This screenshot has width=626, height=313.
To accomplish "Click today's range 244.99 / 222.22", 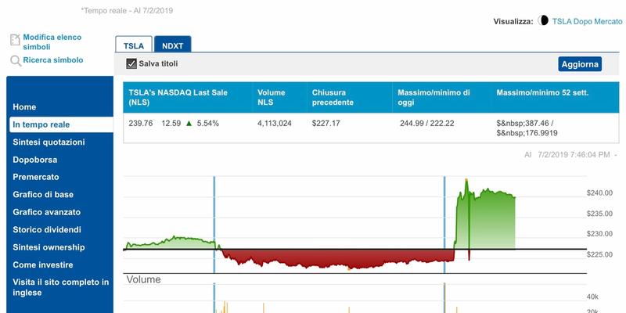I will pyautogui.click(x=426, y=124).
